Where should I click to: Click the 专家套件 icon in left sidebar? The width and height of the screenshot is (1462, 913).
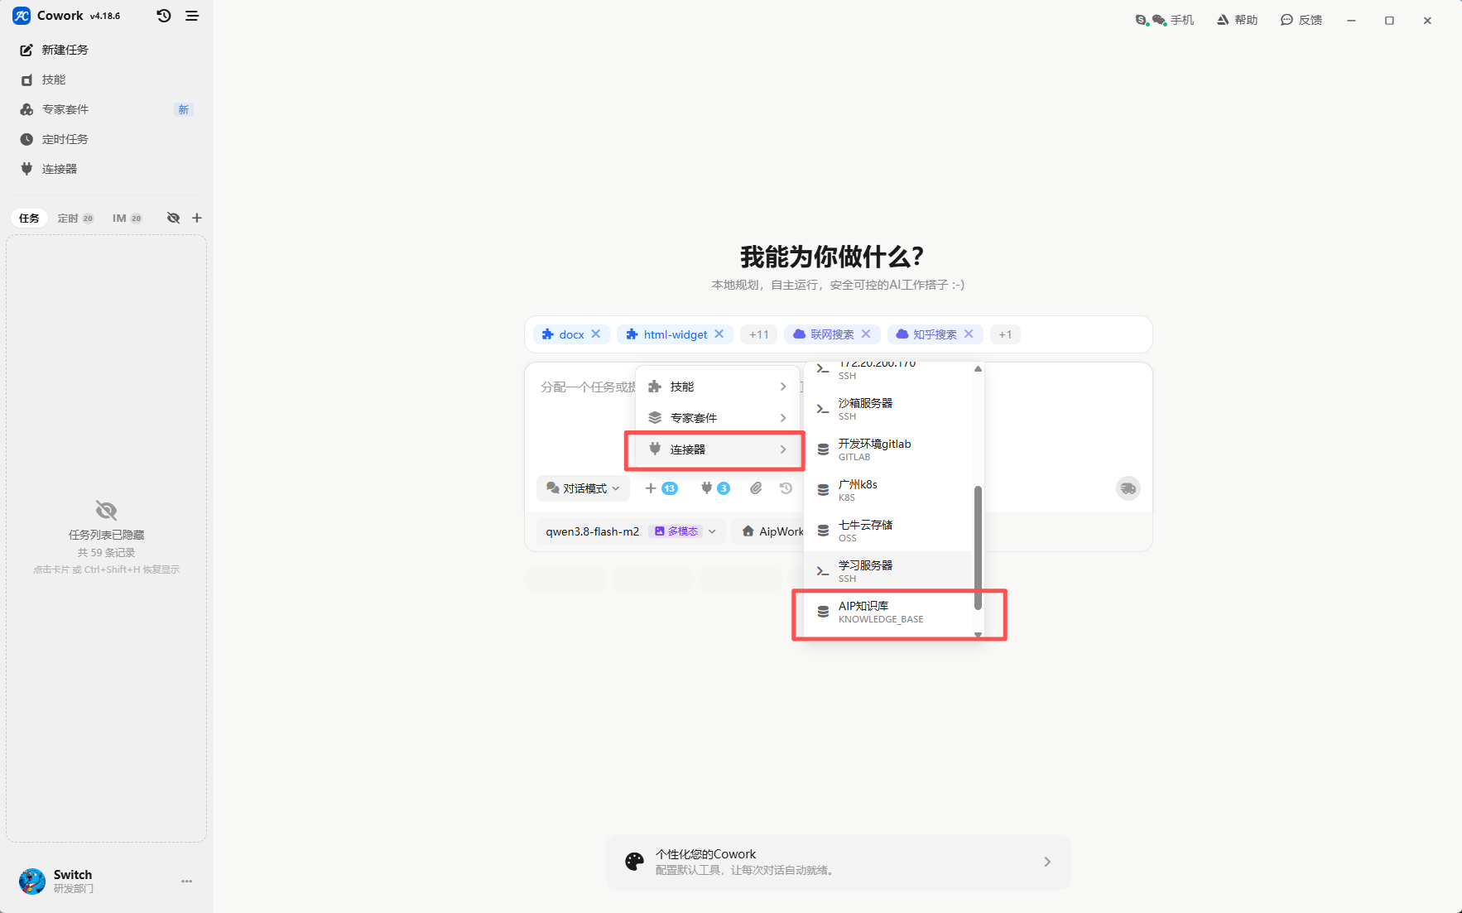pyautogui.click(x=26, y=109)
